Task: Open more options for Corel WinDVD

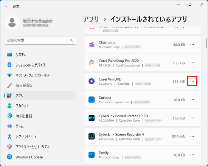Action: click(192, 81)
